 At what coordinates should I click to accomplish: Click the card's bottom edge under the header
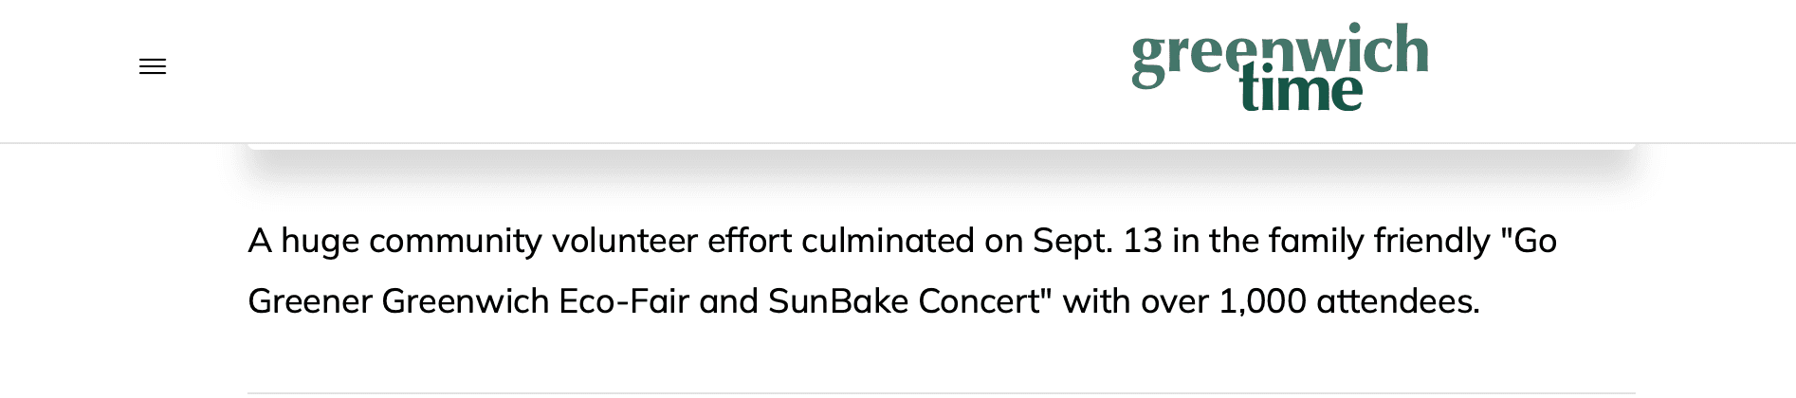tap(941, 147)
